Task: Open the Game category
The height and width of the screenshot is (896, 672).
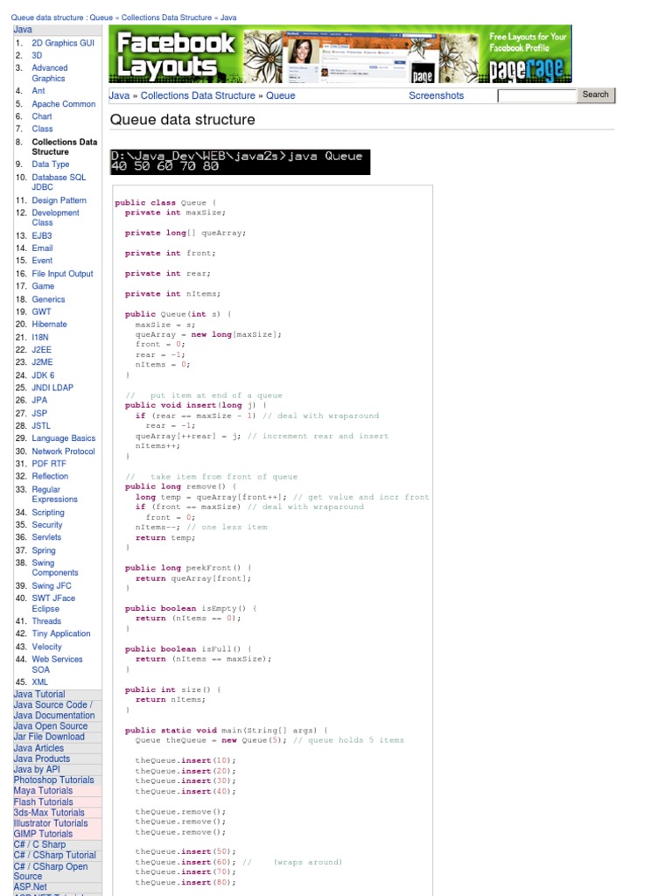Action: (43, 286)
